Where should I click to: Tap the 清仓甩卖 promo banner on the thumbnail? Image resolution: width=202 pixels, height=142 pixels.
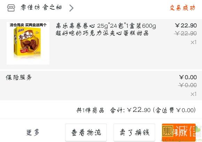click(28, 25)
